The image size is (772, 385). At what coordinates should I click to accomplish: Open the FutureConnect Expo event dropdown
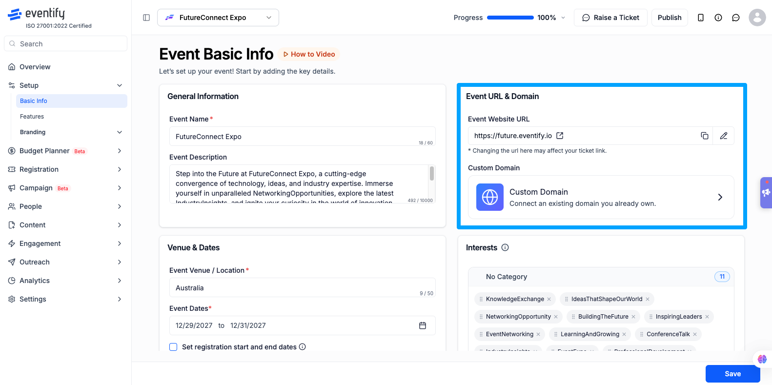[218, 18]
